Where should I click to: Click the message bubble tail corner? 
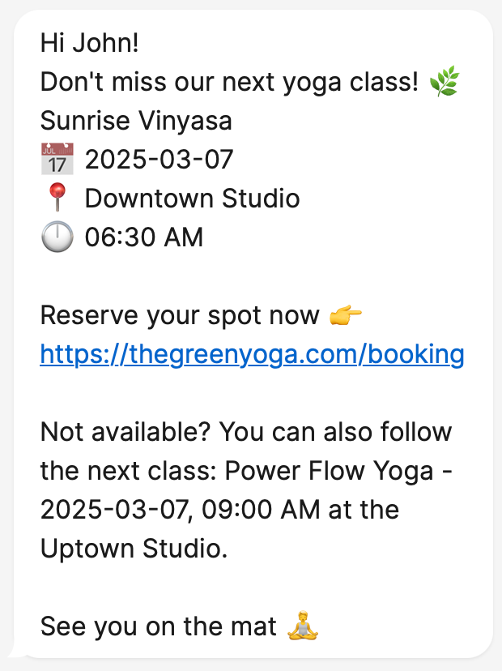coord(17,652)
